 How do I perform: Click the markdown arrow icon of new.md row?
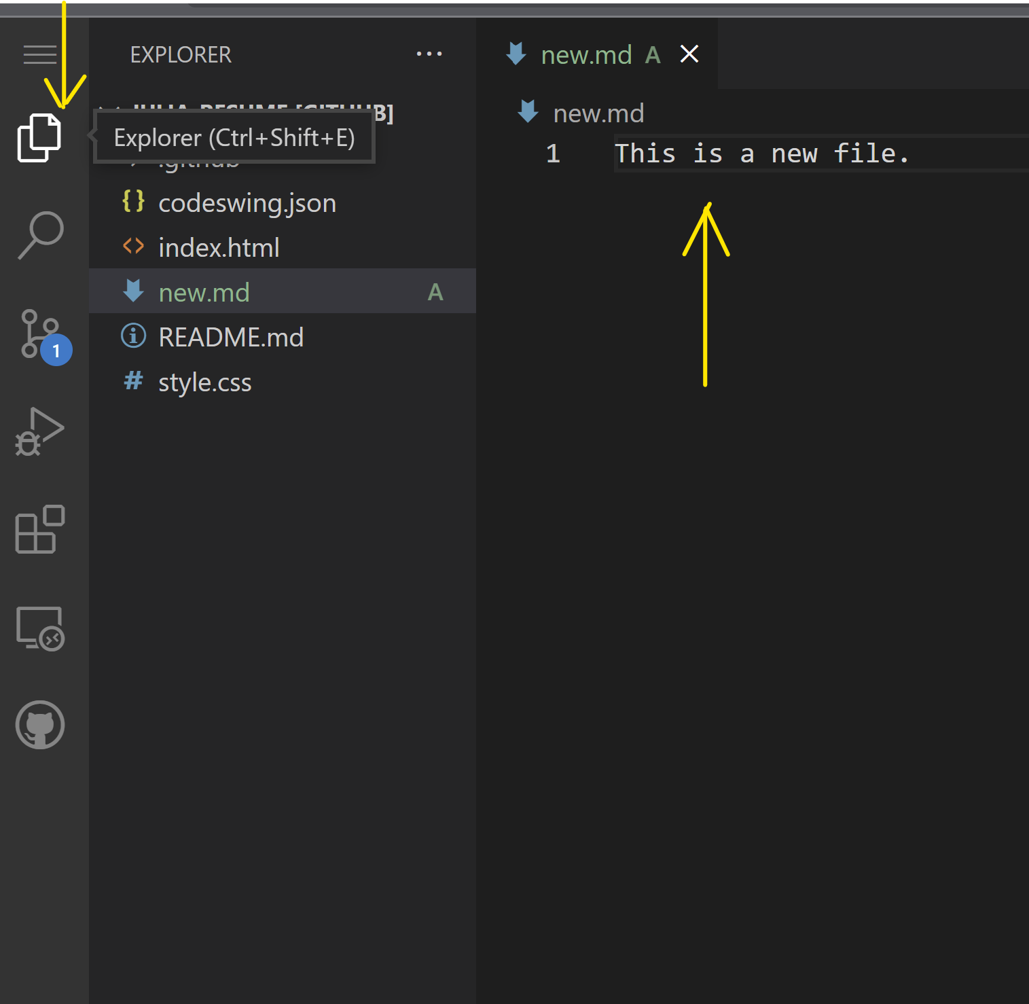[x=133, y=291]
